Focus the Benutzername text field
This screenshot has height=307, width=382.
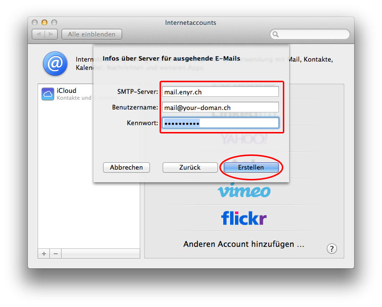[220, 107]
